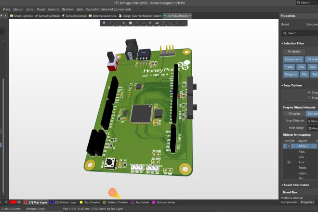The image size is (318, 212).
Task: Open the Reports menu
Action: 53,9
